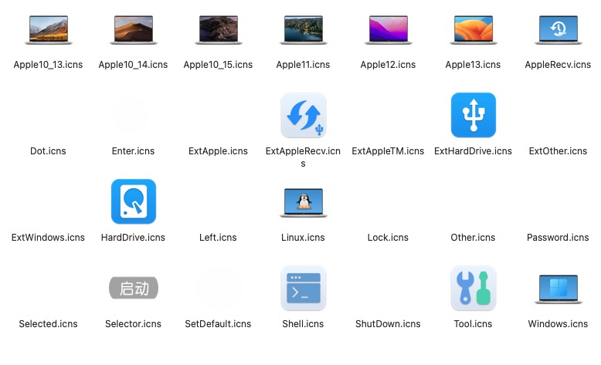Click the Lock.icns file name
This screenshot has height=365, width=601.
pyautogui.click(x=388, y=238)
